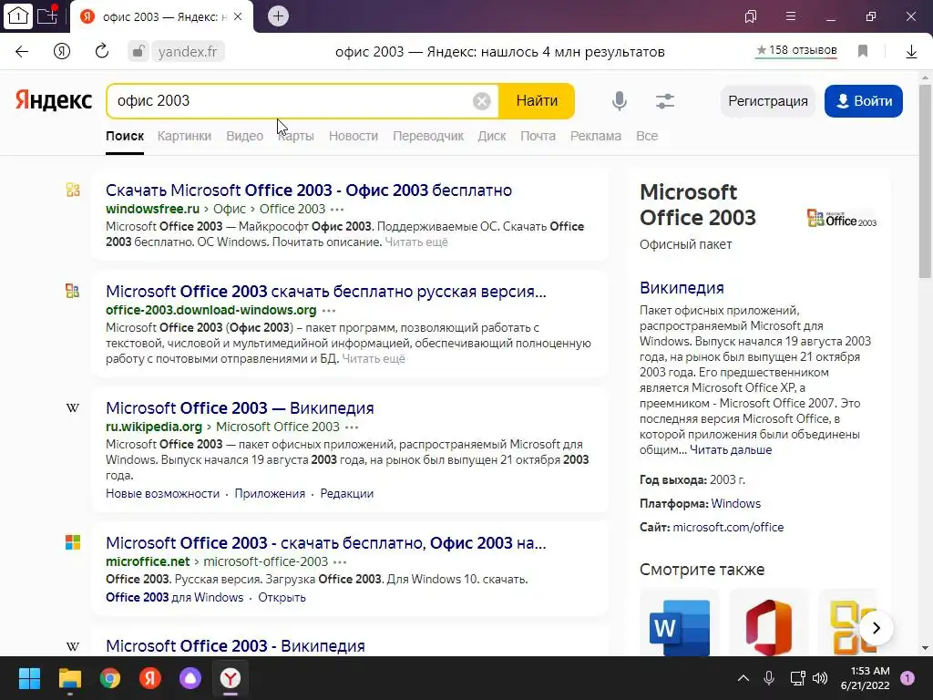Screen dimensions: 933x700
Task: Open Microsoft Office 2003 - Википедия bottom result
Action: pyautogui.click(x=236, y=646)
